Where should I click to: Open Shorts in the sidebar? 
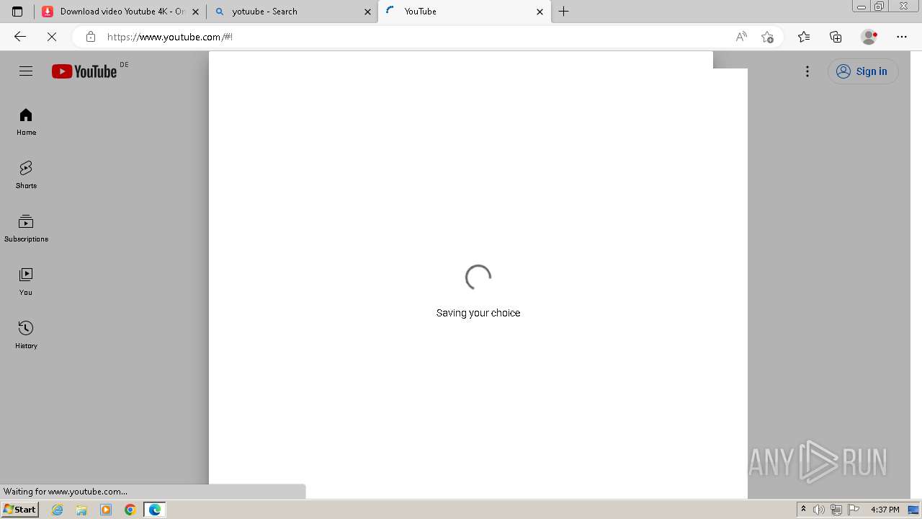point(26,175)
